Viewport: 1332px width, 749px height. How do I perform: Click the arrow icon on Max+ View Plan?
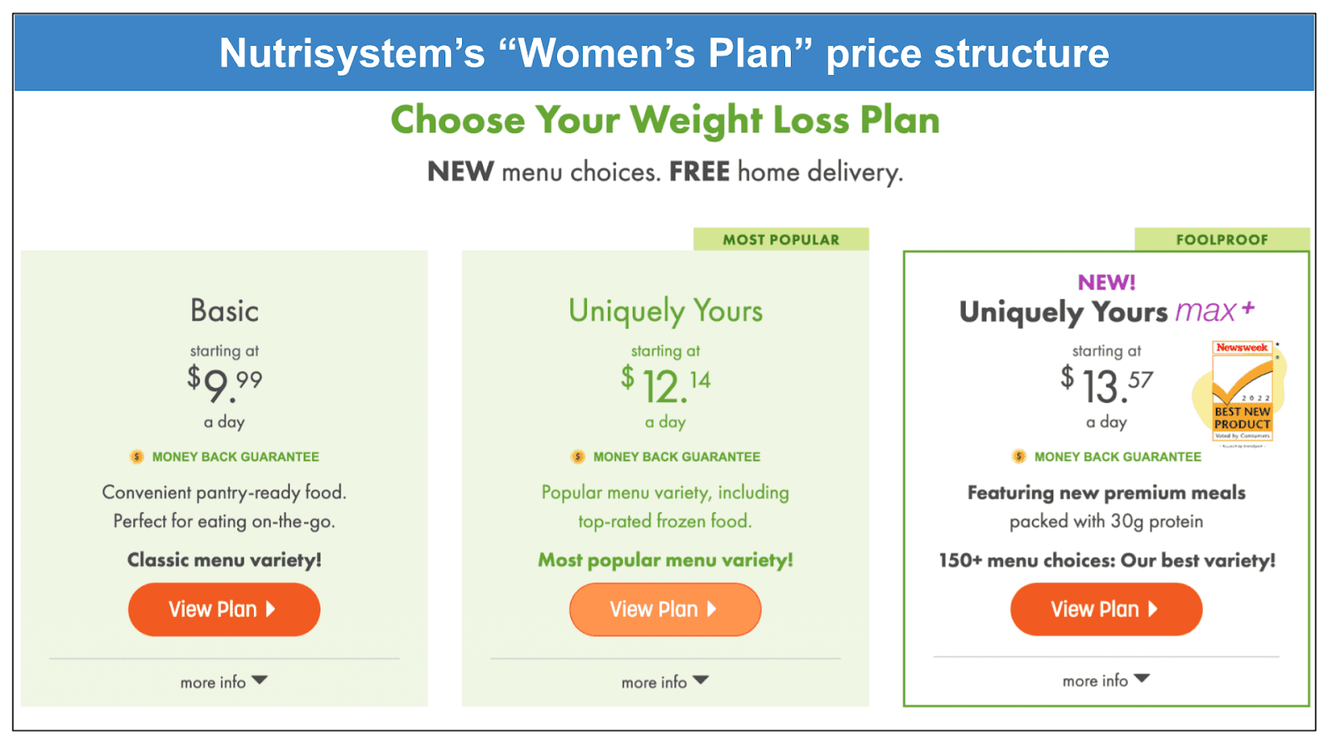[x=1153, y=609]
